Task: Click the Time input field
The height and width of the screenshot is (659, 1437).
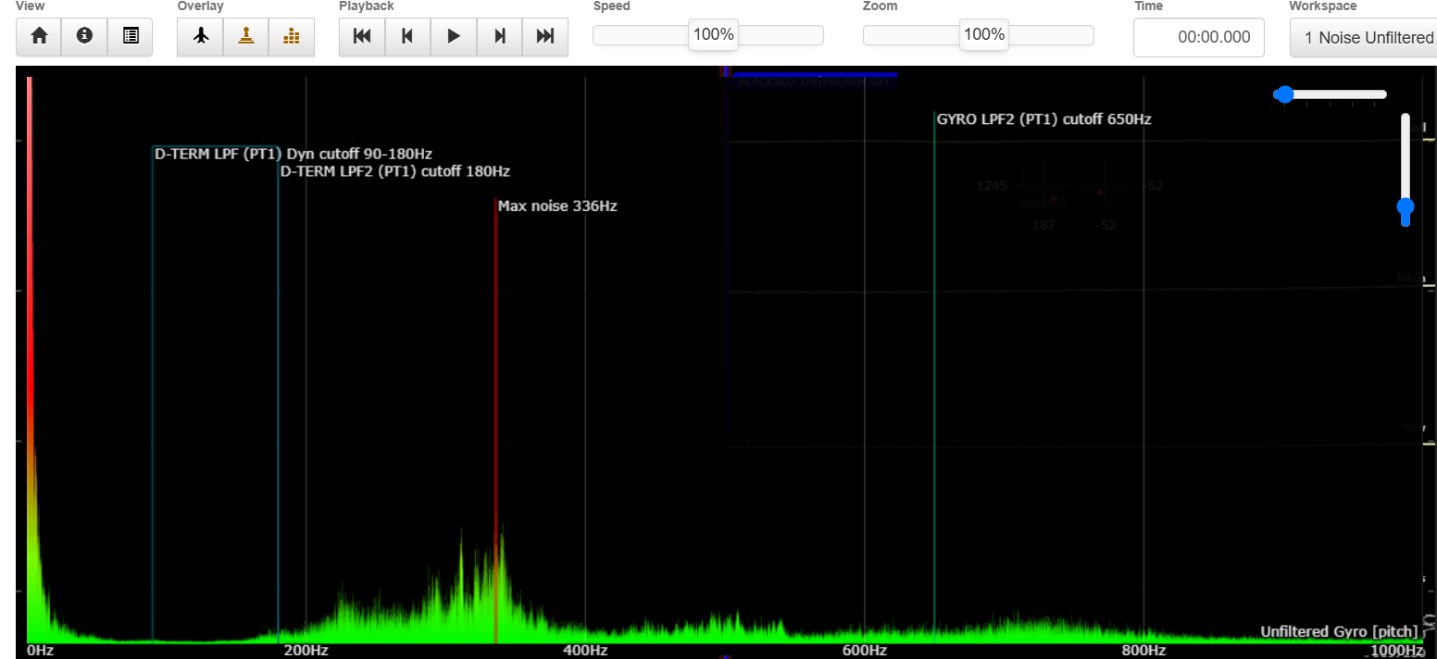Action: tap(1198, 37)
